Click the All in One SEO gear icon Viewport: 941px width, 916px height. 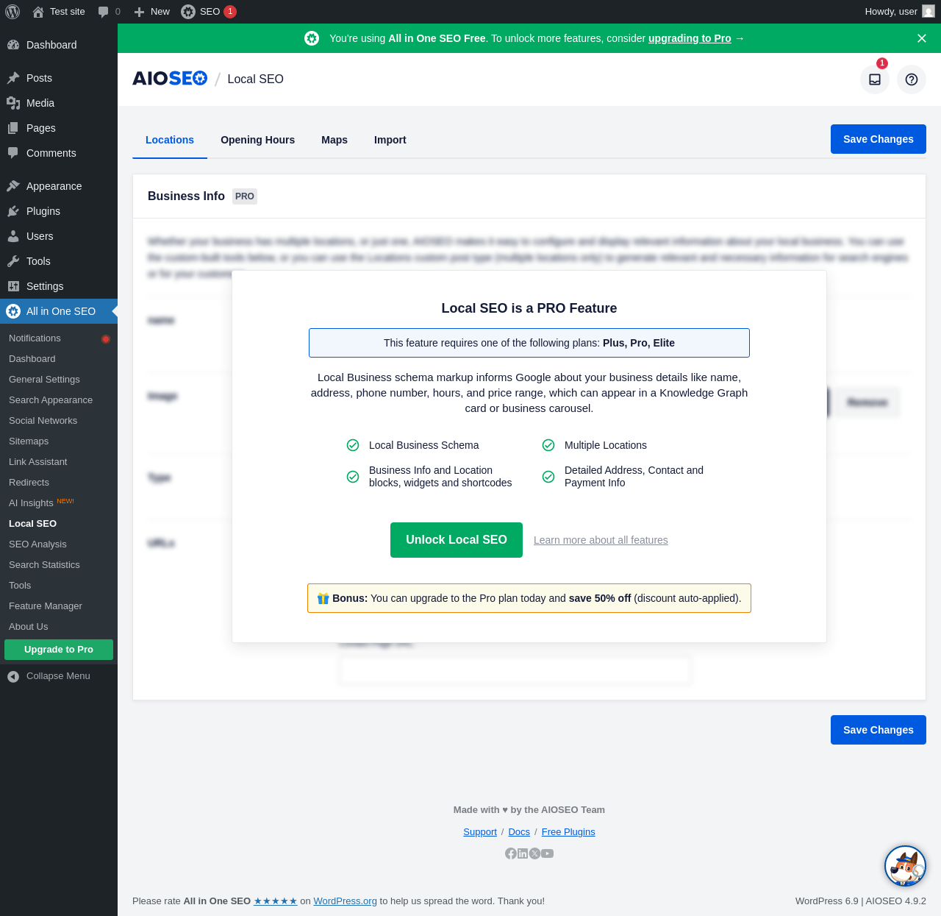click(x=13, y=311)
